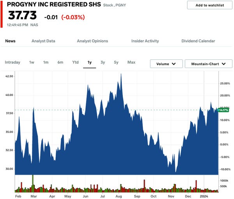Click the 40.00 price axis label
Screen dimensions: 234x199
[9, 95]
